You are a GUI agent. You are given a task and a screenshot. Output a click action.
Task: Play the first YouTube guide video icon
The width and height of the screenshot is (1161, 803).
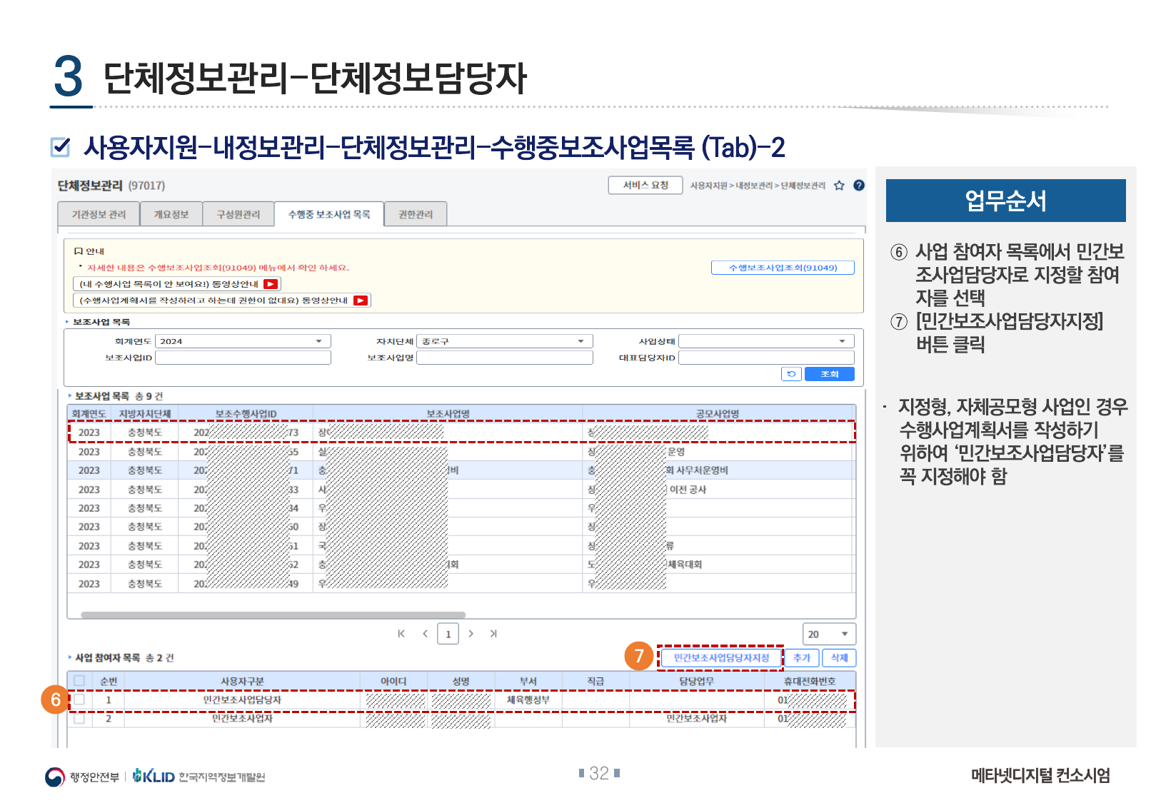271,284
